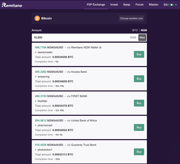Open the Swap menu item
The height and width of the screenshot is (164, 180).
click(126, 4)
